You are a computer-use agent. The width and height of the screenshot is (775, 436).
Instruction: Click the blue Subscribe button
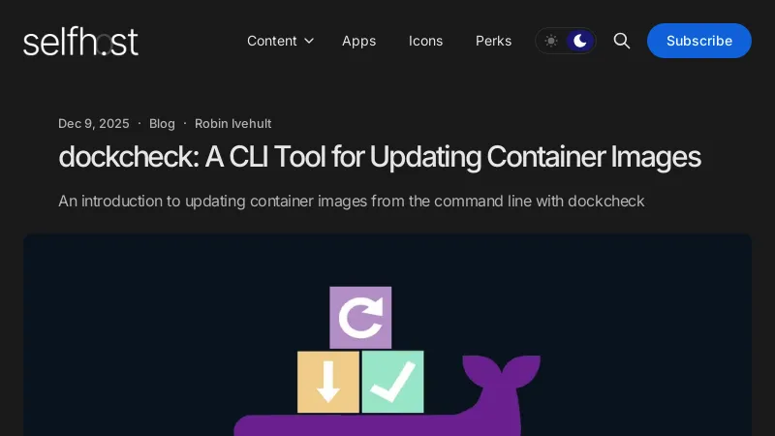698,41
